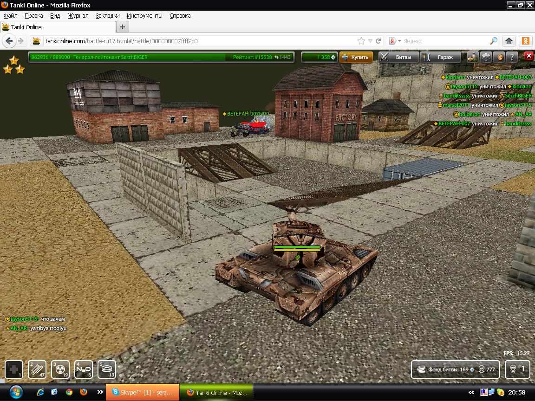Click kill feed line kipriann уничтожил ВЕТЕРАН-007
Image resolution: width=535 pixels, height=401 pixels.
point(486,77)
